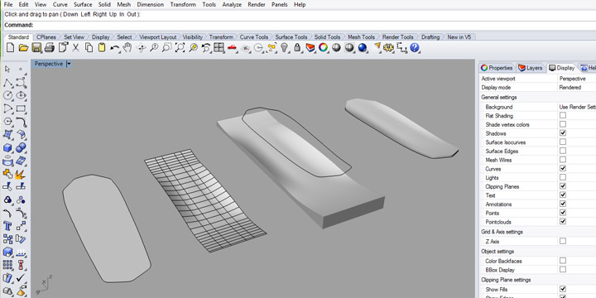Image resolution: width=596 pixels, height=298 pixels.
Task: Click the Grid & Axis settings header
Action: click(x=502, y=232)
